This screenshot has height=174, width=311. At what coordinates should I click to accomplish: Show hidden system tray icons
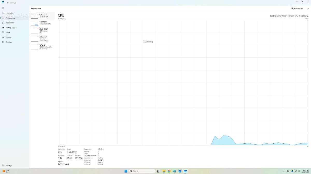[284, 171]
